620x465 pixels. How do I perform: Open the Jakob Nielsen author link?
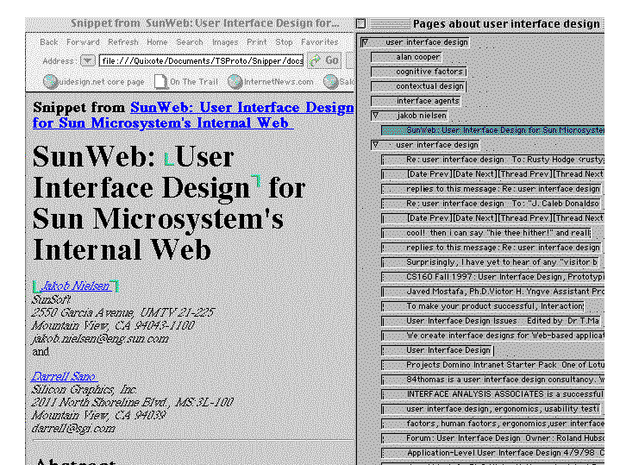click(x=76, y=286)
